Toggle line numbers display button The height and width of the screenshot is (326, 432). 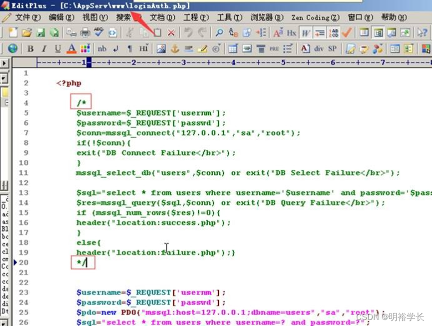tap(334, 33)
